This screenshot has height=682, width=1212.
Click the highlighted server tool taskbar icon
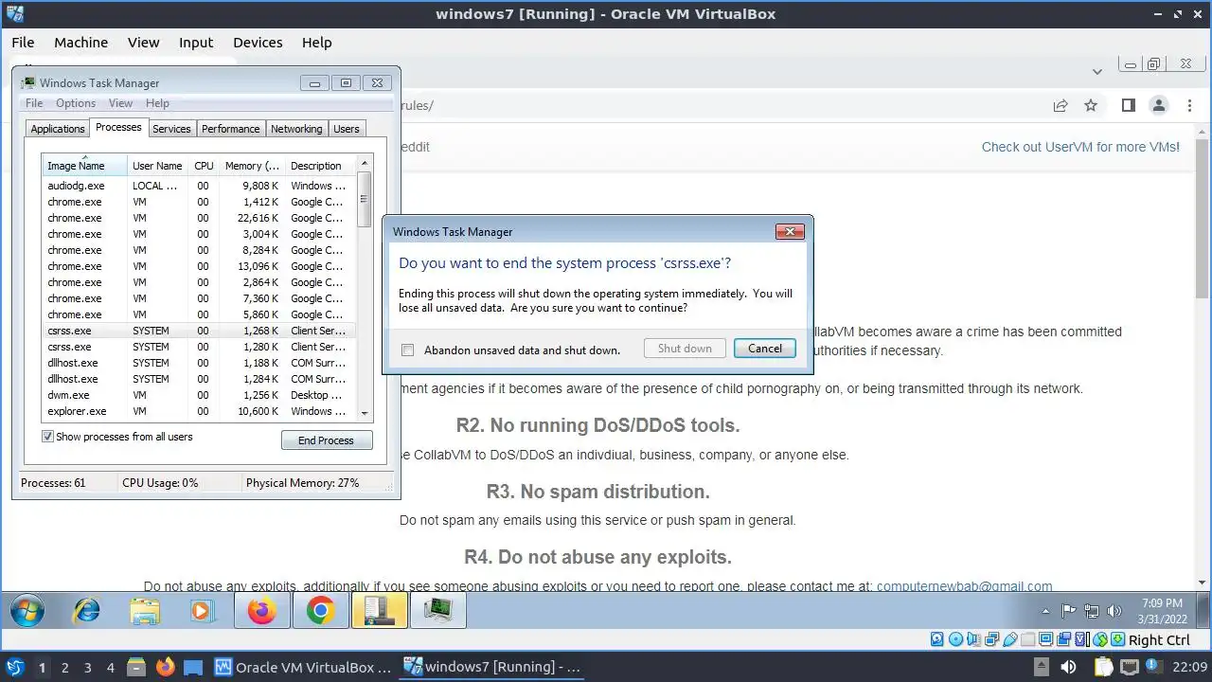click(x=380, y=611)
